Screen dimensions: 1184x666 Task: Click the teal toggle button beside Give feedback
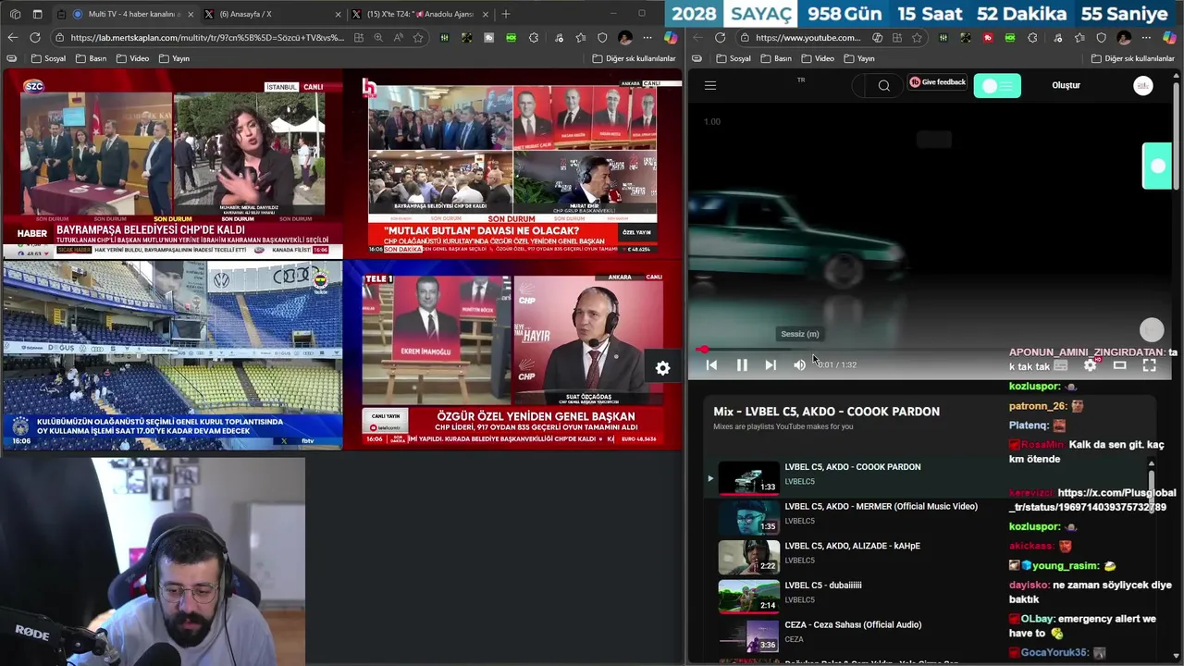tap(997, 86)
